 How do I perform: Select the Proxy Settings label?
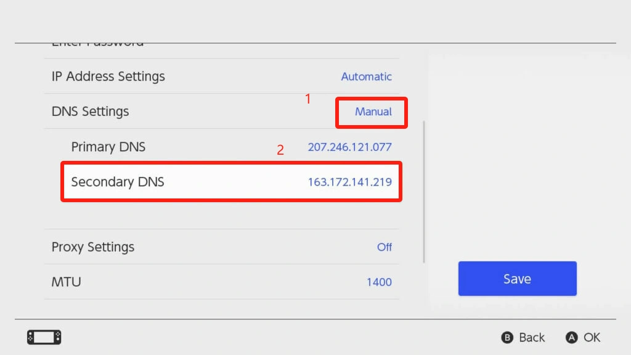click(93, 247)
